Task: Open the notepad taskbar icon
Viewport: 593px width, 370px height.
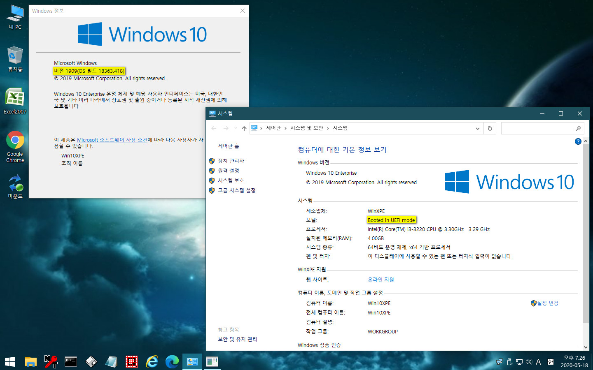Action: [x=111, y=361]
